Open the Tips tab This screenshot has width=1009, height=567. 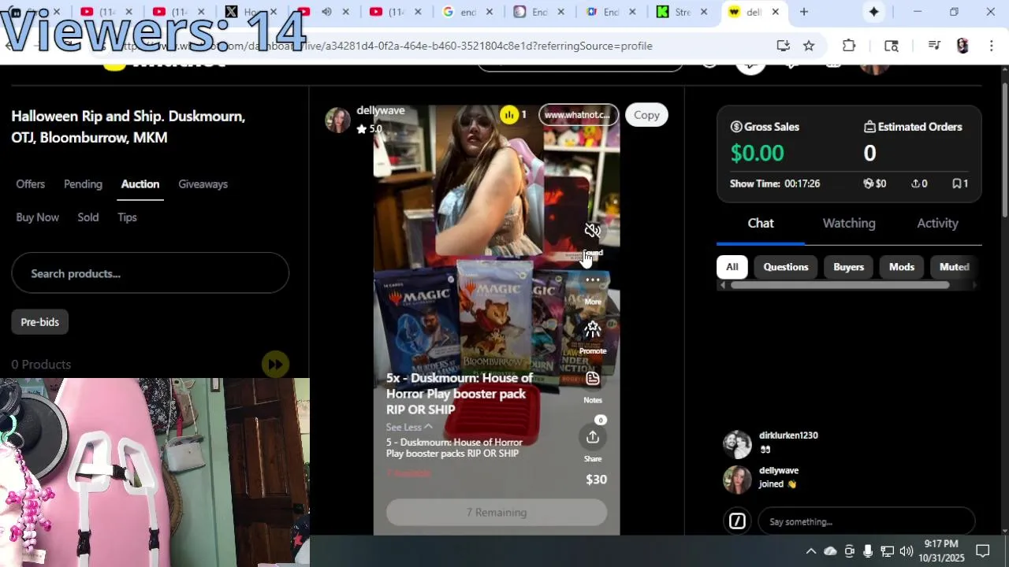tap(127, 217)
